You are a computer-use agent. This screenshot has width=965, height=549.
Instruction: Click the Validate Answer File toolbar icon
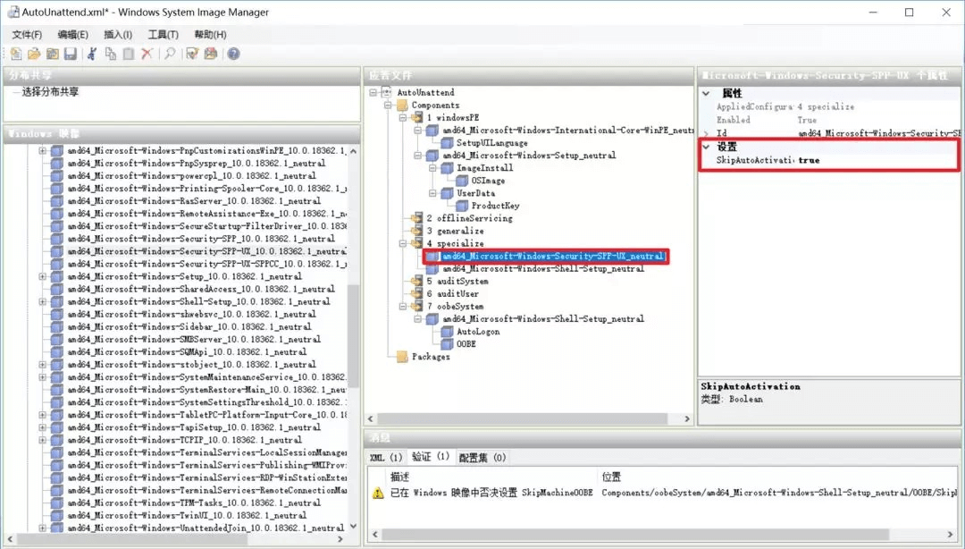[191, 55]
